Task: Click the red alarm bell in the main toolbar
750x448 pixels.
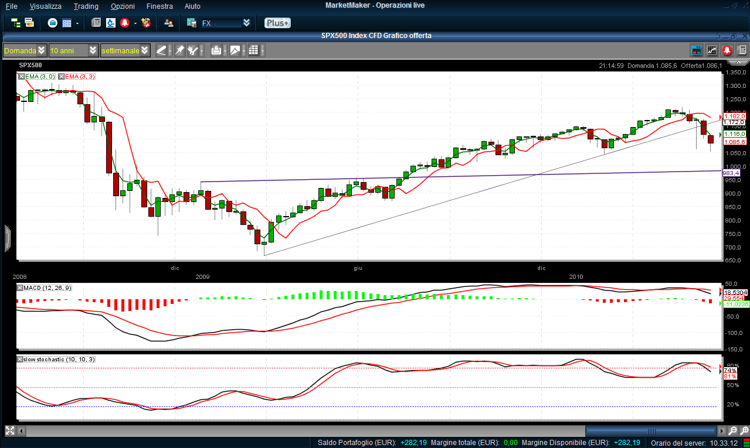Action: point(124,23)
